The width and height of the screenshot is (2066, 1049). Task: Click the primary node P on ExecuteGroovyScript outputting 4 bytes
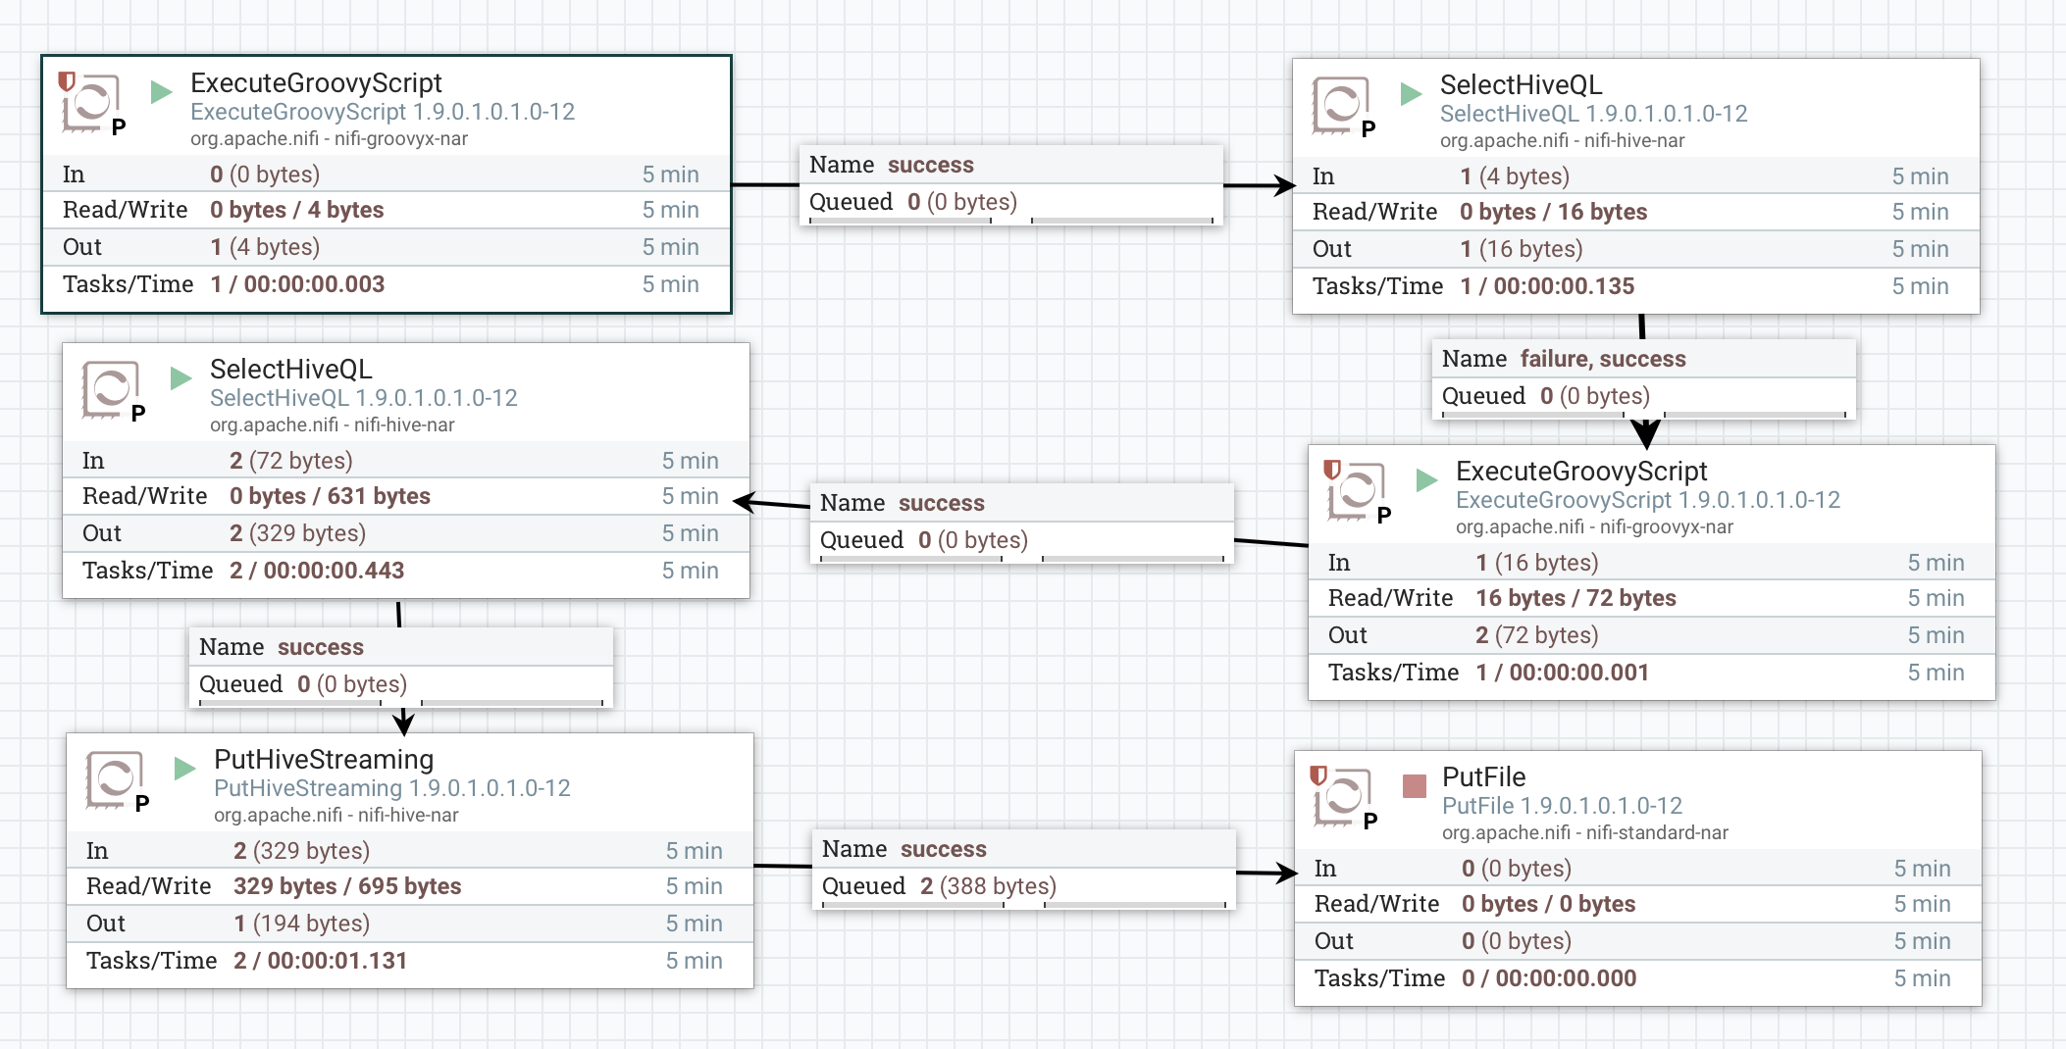click(119, 127)
